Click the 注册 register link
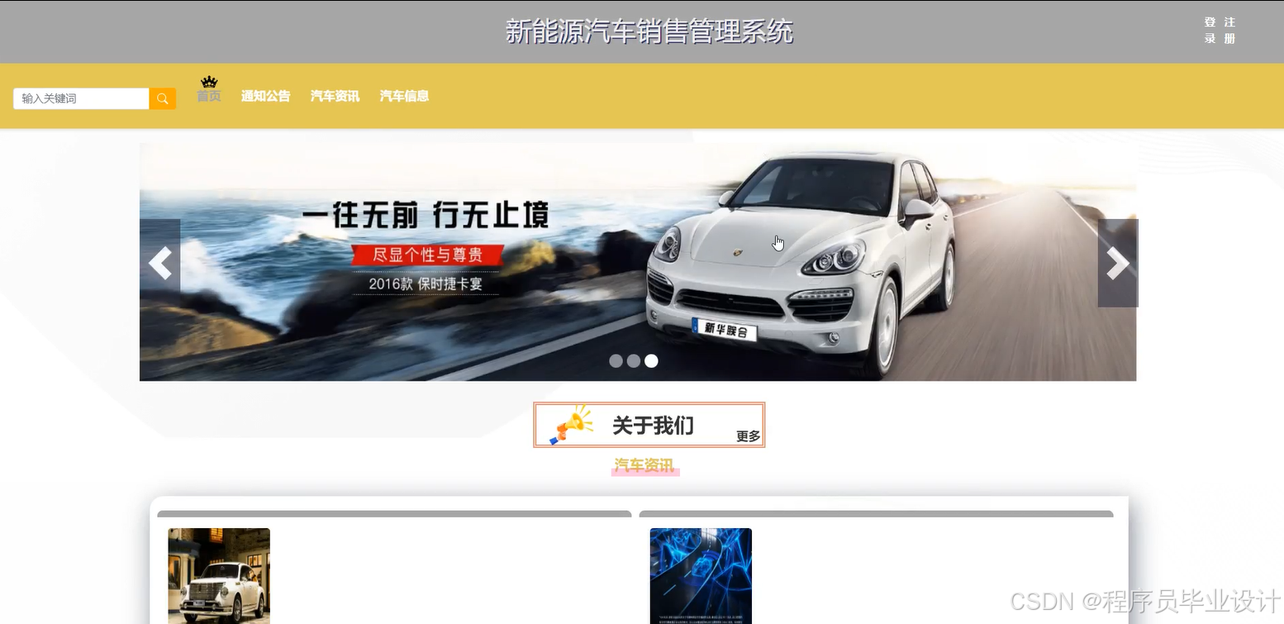 pos(1229,31)
